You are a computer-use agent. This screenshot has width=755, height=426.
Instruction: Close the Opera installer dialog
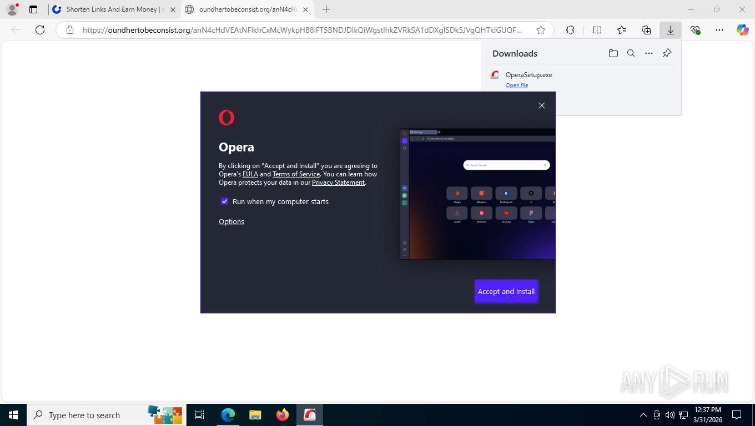(542, 105)
